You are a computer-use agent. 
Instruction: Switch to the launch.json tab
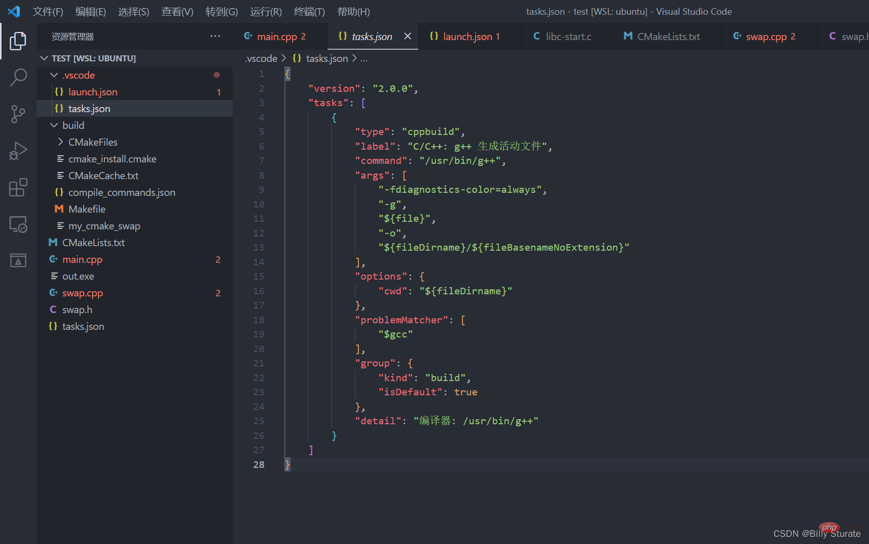(467, 37)
